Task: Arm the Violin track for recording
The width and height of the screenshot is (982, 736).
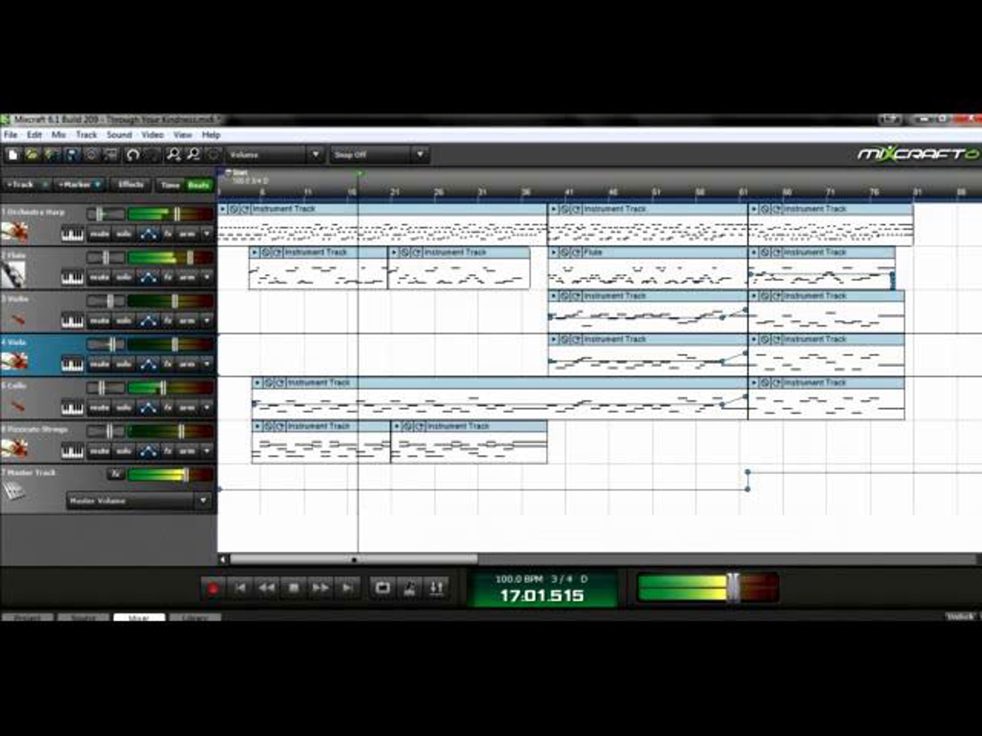Action: click(x=187, y=321)
